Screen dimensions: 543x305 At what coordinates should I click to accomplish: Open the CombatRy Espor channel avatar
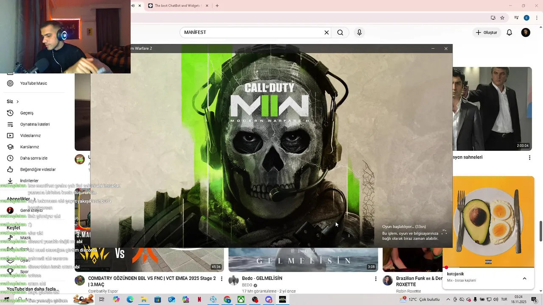click(80, 280)
